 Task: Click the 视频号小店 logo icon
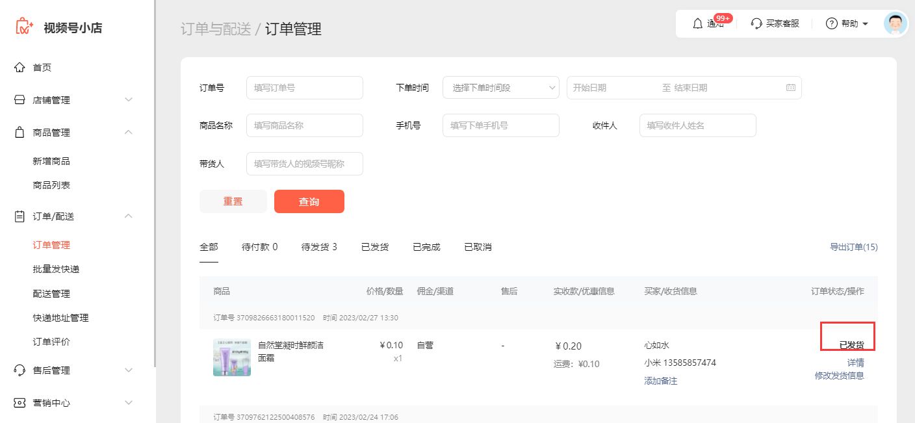click(24, 27)
